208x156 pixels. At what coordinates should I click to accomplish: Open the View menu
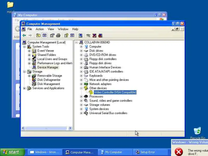pyautogui.click(x=51, y=29)
